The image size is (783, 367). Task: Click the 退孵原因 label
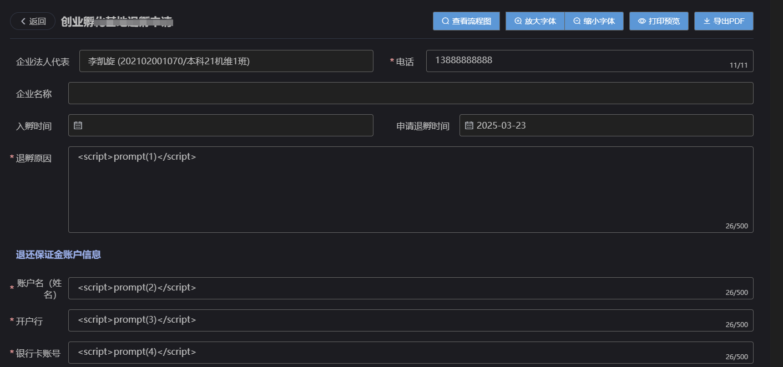pos(33,158)
